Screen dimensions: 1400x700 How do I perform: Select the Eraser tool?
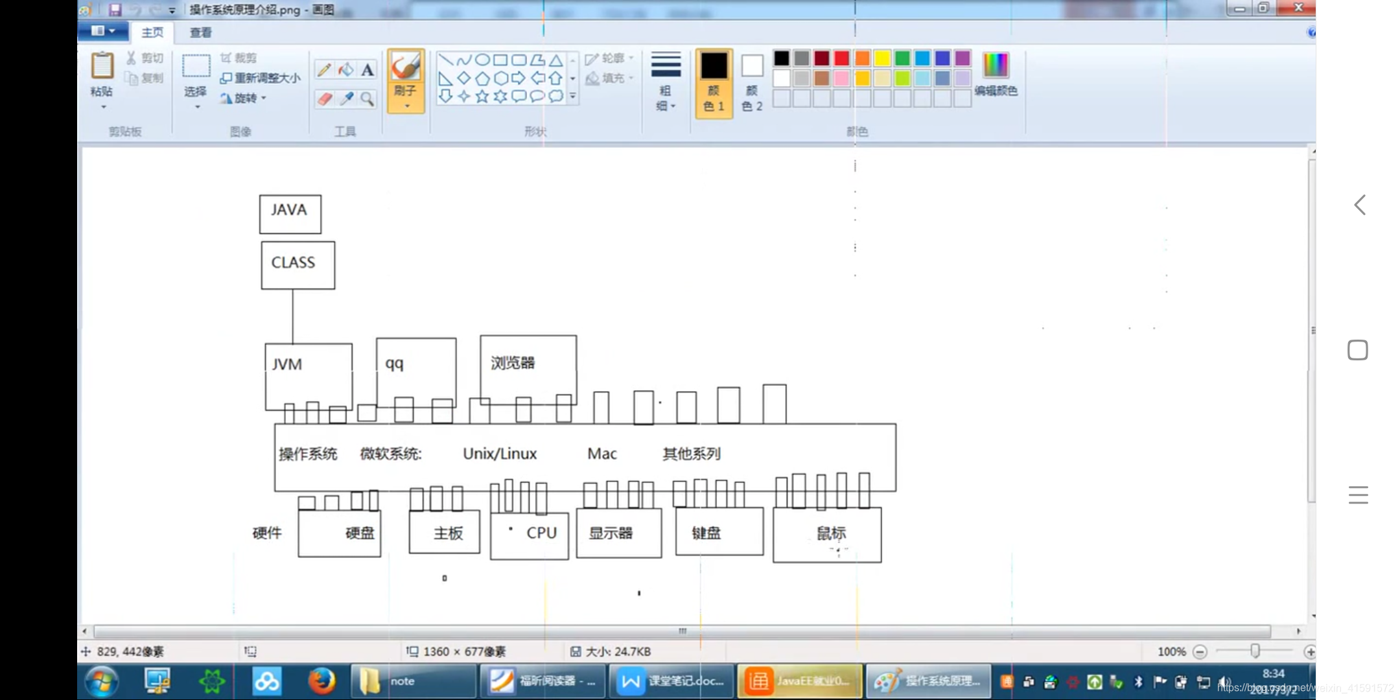click(324, 98)
